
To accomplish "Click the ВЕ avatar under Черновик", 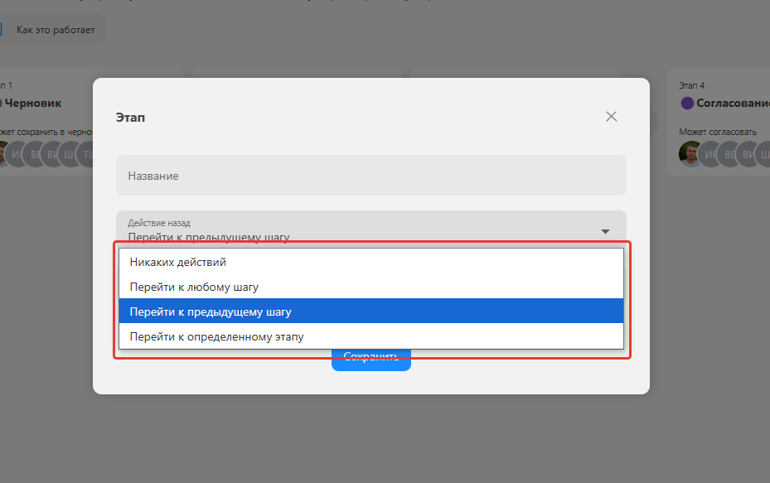I will [36, 154].
